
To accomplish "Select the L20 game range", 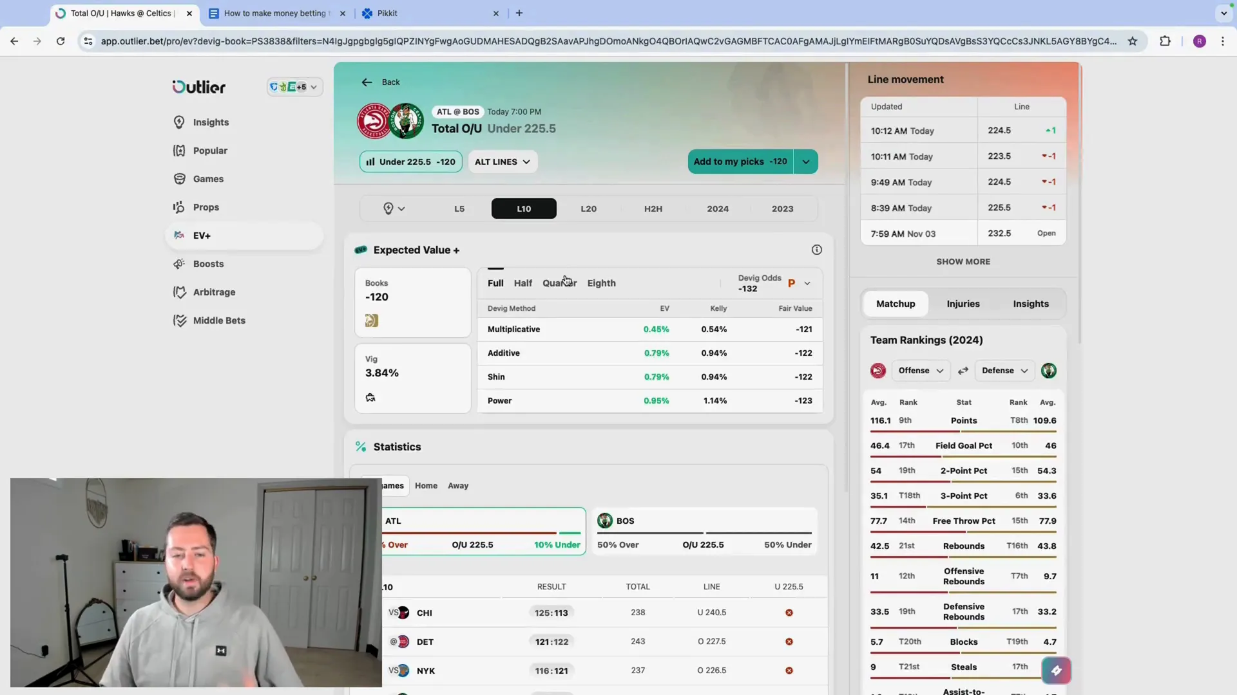I will coord(588,208).
